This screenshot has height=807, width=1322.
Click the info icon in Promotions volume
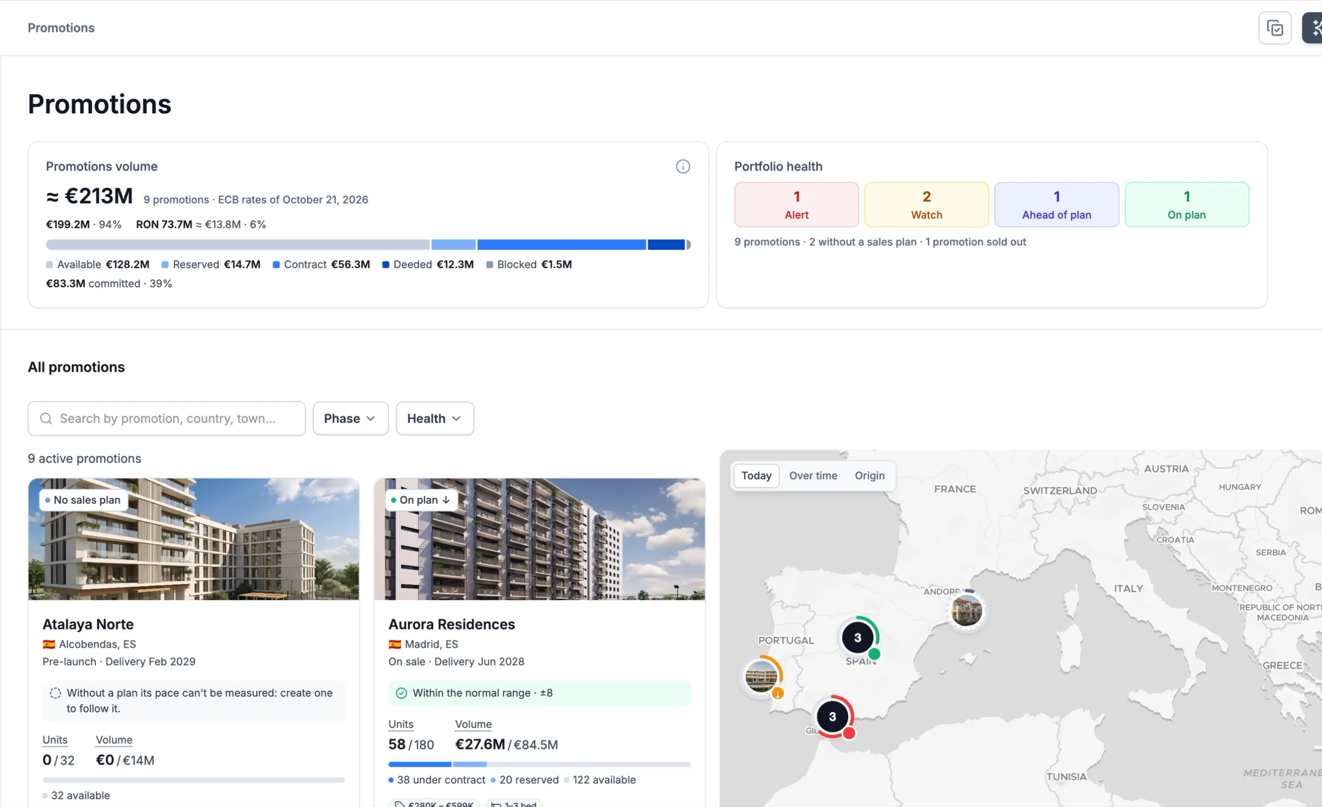682,166
